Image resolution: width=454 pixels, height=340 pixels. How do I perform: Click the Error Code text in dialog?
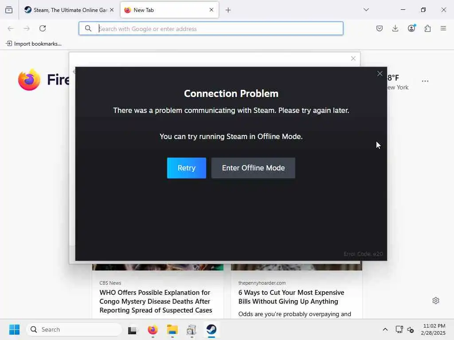coord(363,254)
